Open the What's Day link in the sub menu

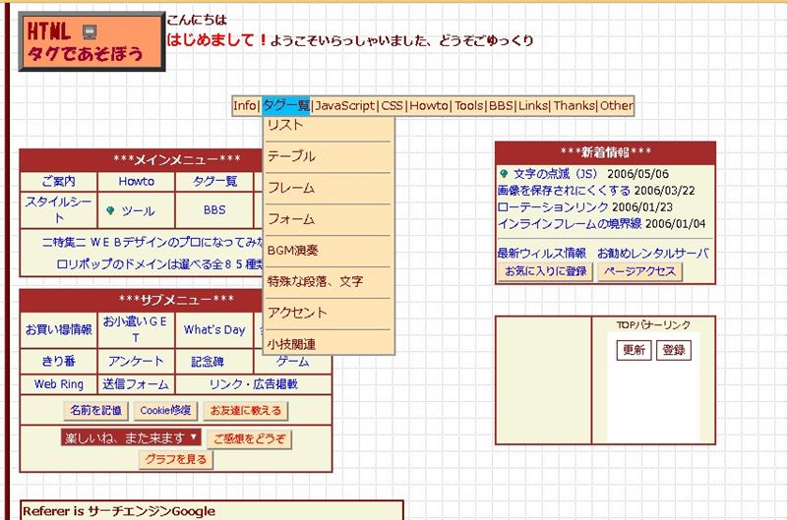pos(214,330)
